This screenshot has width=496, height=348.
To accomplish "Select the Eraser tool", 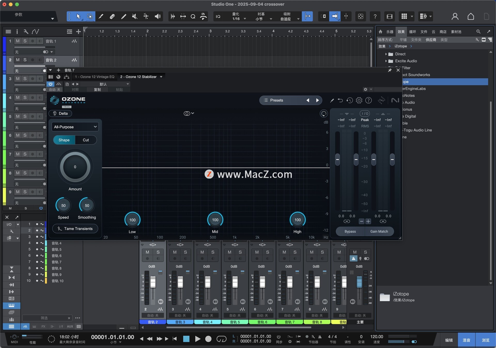I will [x=112, y=17].
